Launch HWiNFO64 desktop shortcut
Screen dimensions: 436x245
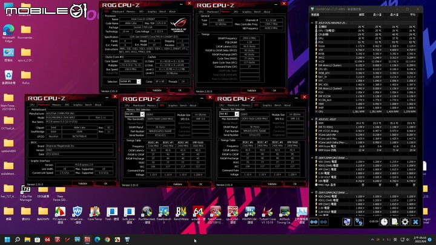click(249, 214)
